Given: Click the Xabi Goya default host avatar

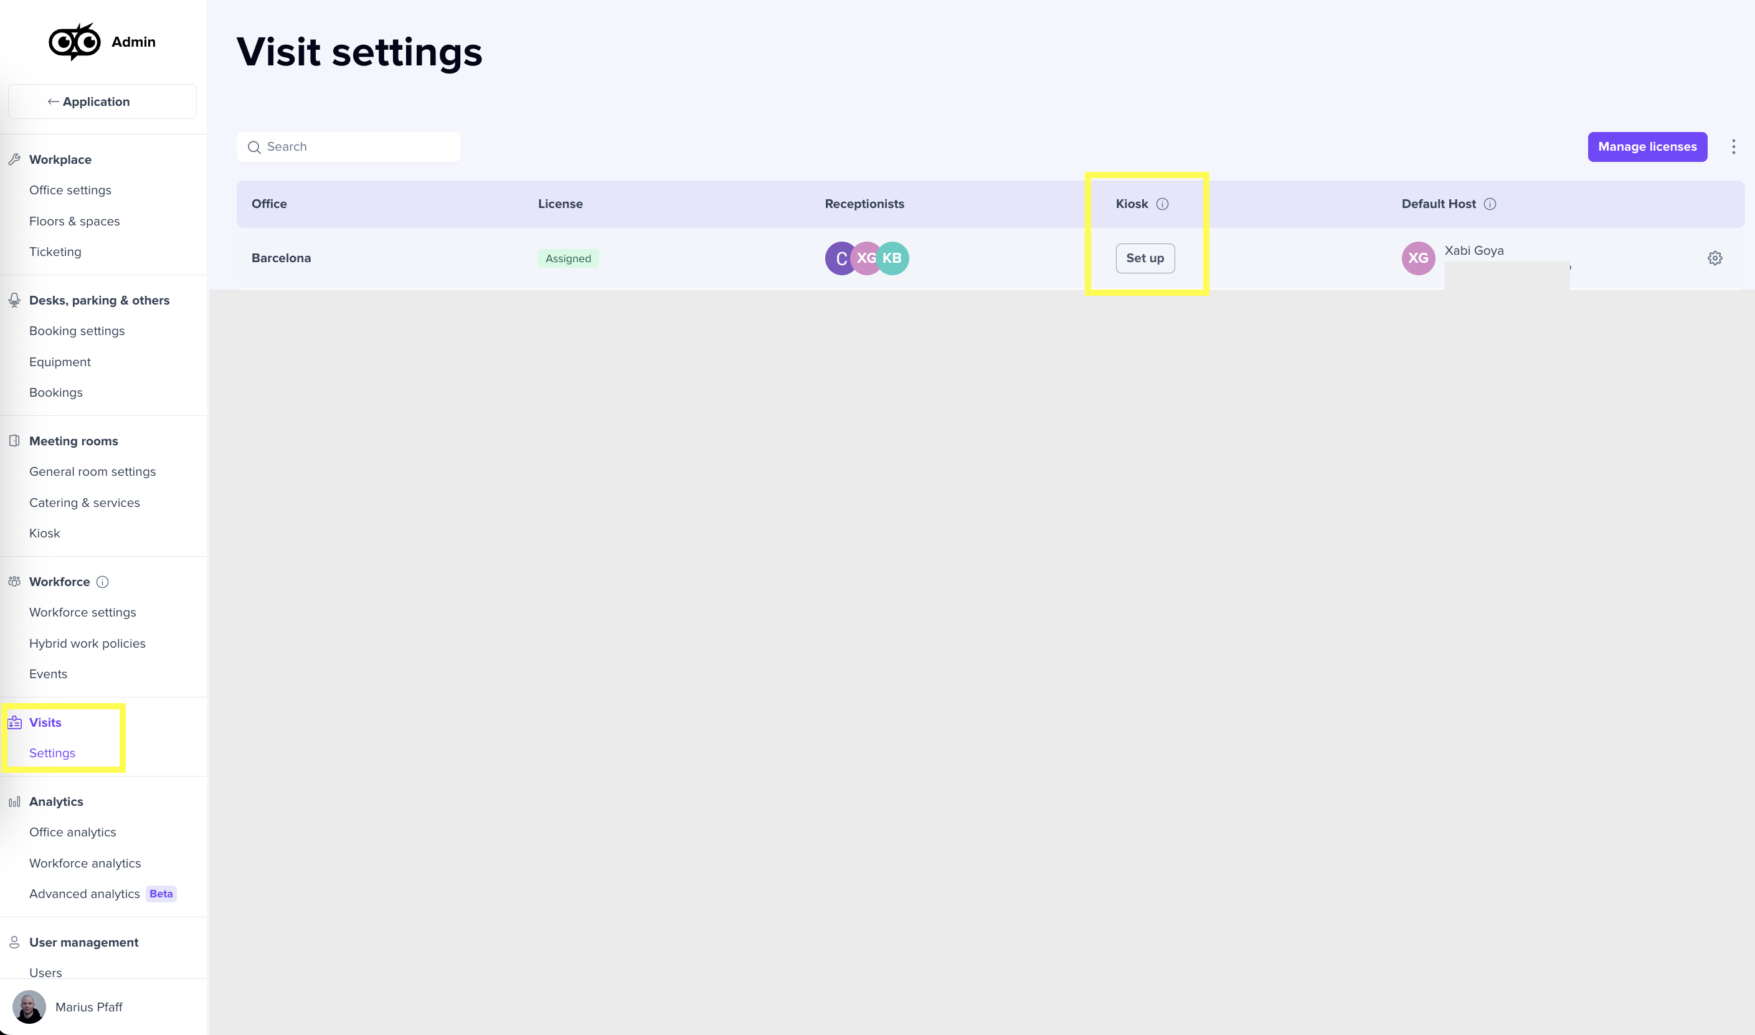Looking at the screenshot, I should point(1417,258).
